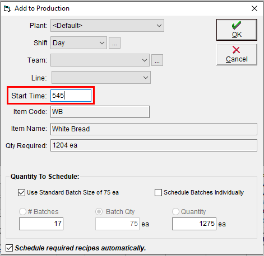Close the Add to Production dialog
This screenshot has height=256, width=264.
(254, 8)
